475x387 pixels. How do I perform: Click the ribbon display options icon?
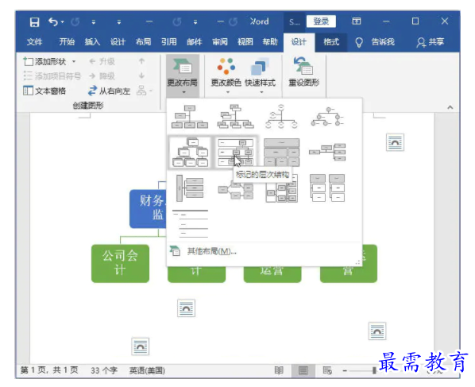click(356, 21)
